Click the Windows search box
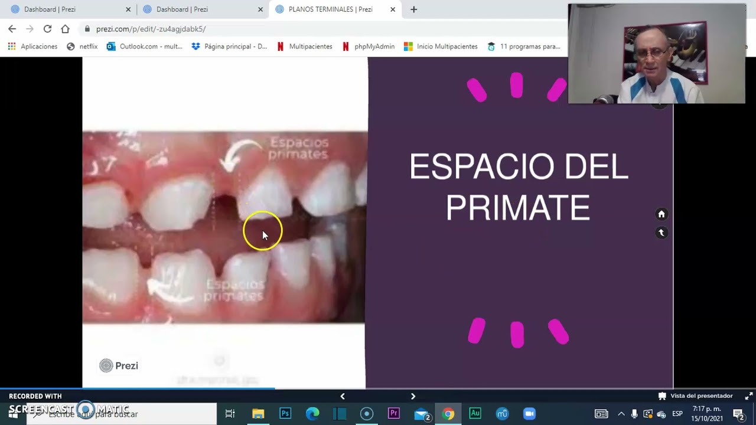This screenshot has height=425, width=756. pyautogui.click(x=123, y=414)
